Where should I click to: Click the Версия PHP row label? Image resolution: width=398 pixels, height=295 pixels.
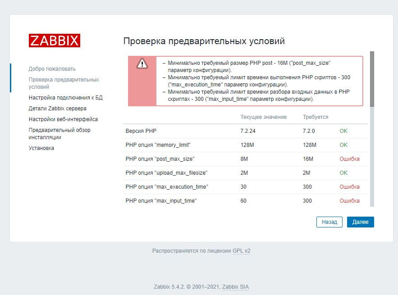(x=141, y=131)
